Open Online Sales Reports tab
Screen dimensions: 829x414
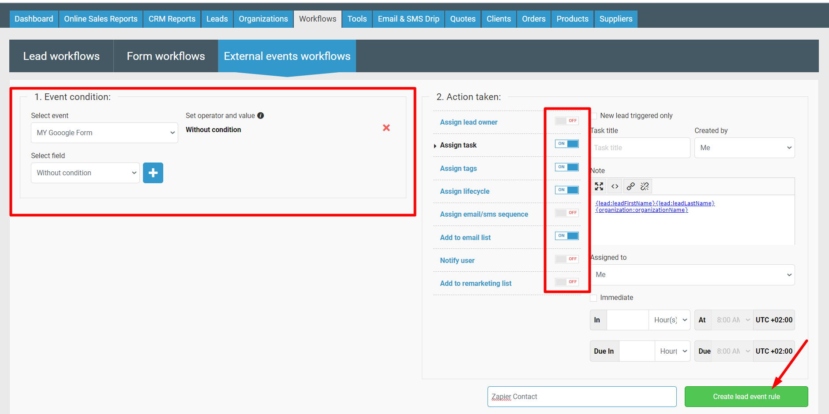point(101,19)
